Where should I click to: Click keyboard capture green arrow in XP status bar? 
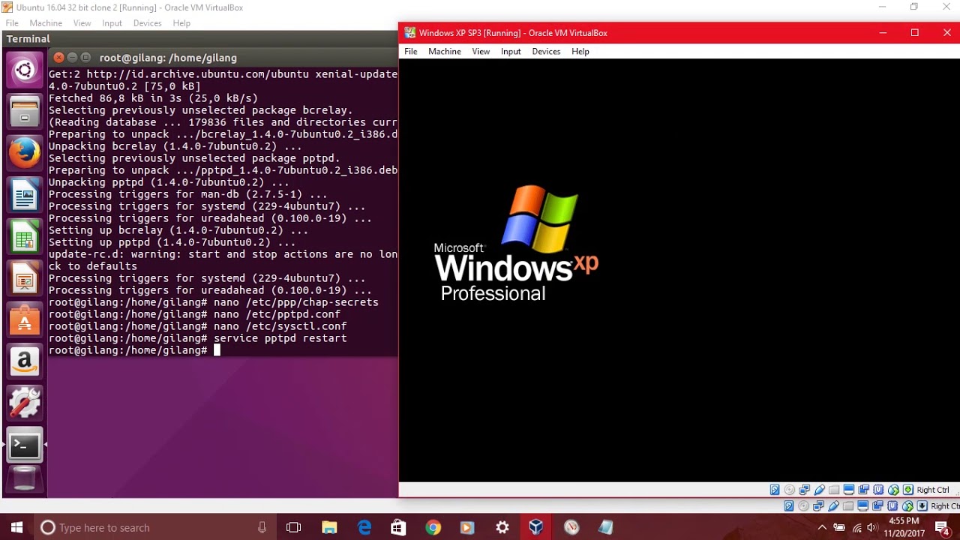tap(908, 490)
